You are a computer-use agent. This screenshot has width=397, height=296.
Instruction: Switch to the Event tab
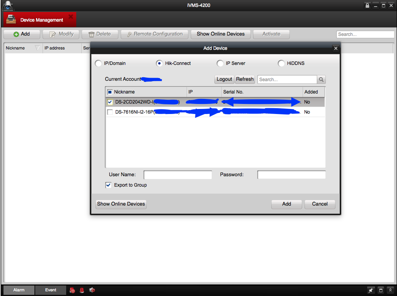[51, 290]
